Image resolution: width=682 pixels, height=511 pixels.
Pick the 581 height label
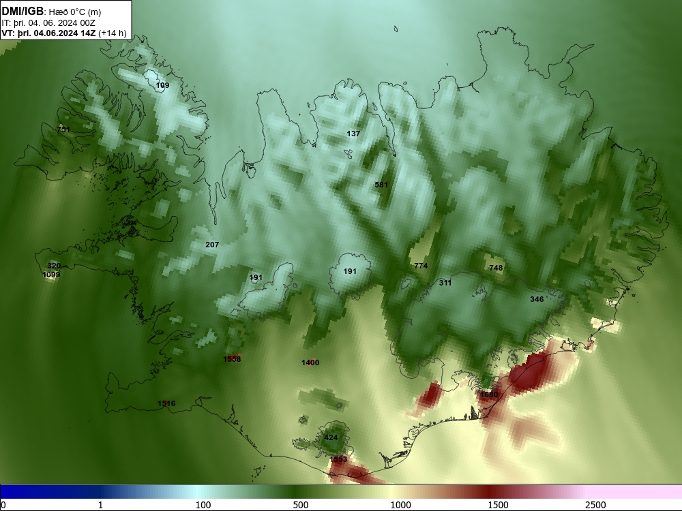(x=381, y=185)
